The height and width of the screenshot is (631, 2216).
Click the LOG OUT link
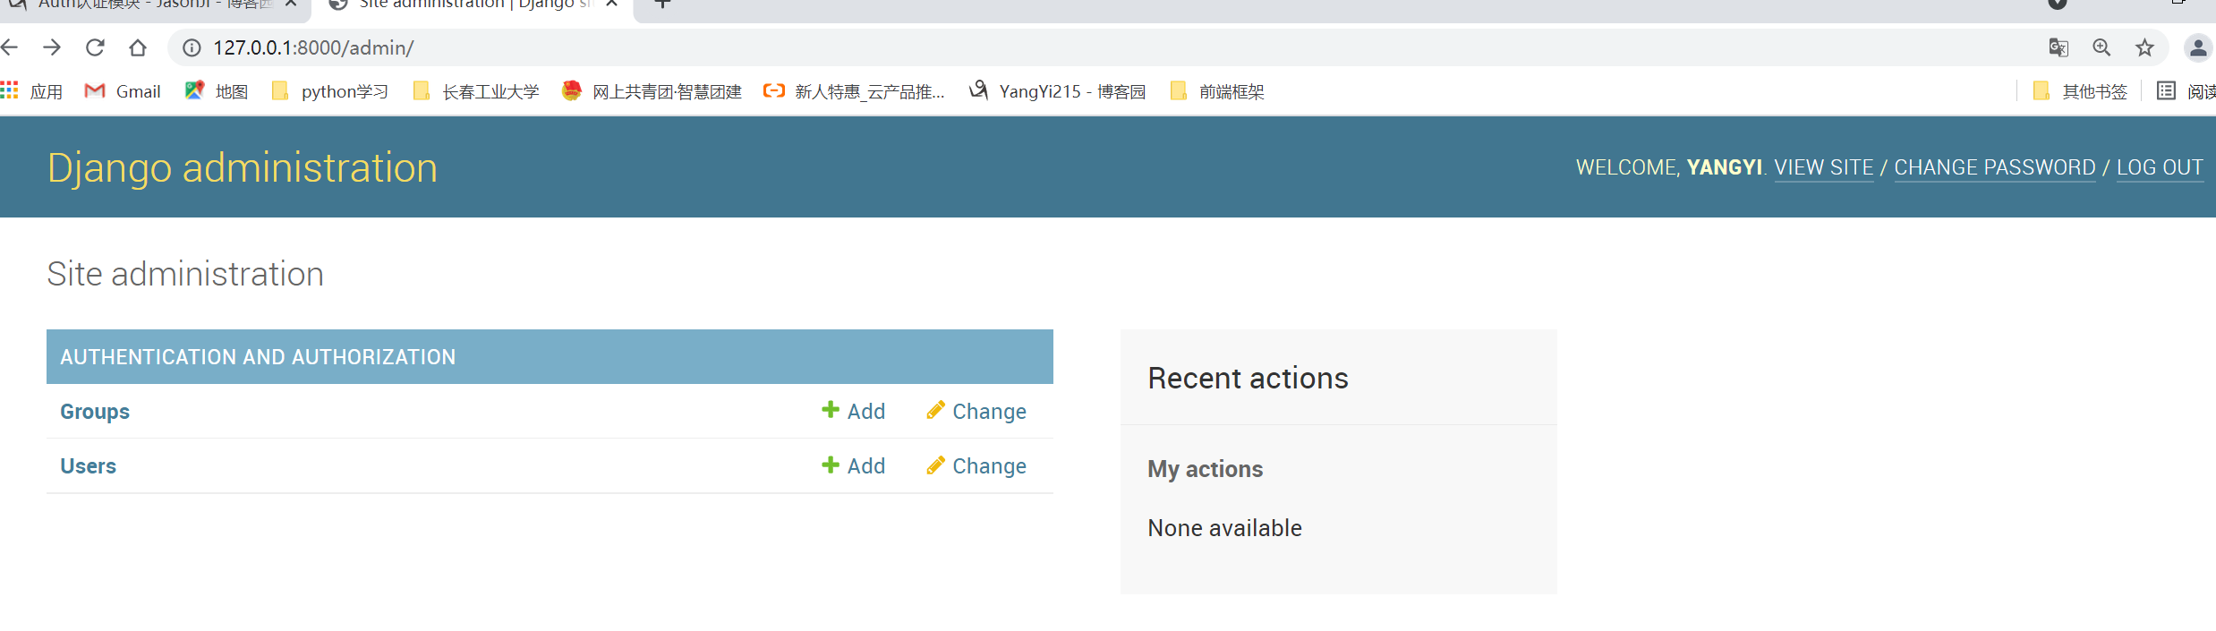click(x=2159, y=167)
